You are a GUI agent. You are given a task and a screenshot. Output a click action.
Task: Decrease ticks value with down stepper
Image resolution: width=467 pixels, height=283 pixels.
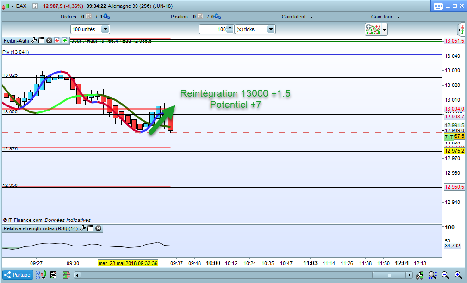(x=230, y=31)
